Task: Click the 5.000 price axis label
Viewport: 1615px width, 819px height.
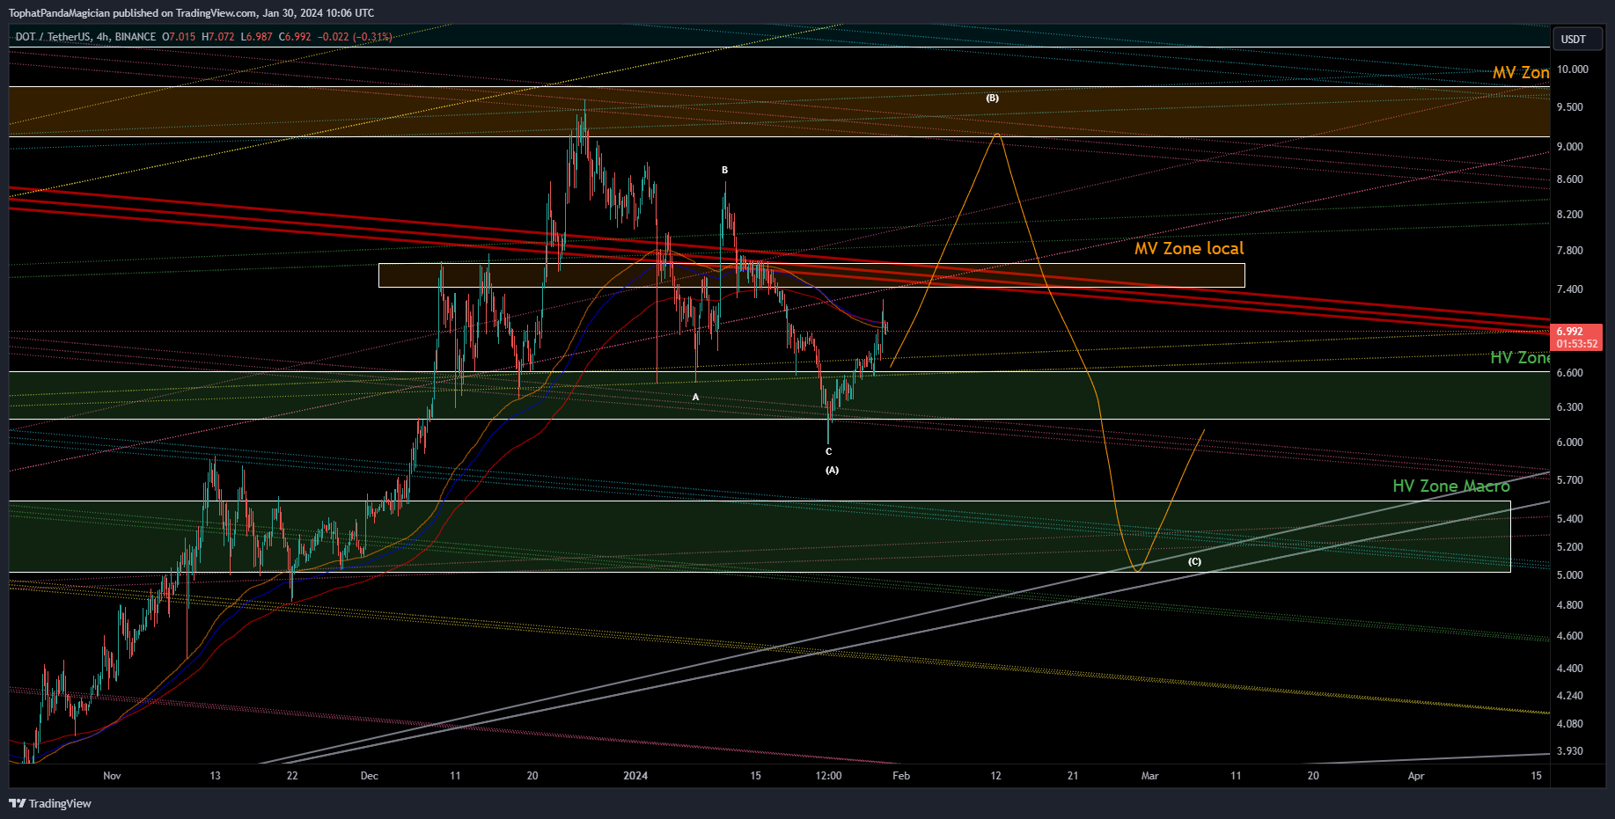Action: coord(1569,575)
